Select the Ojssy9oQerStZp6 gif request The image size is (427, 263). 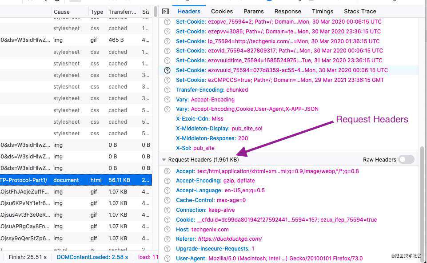click(76, 238)
